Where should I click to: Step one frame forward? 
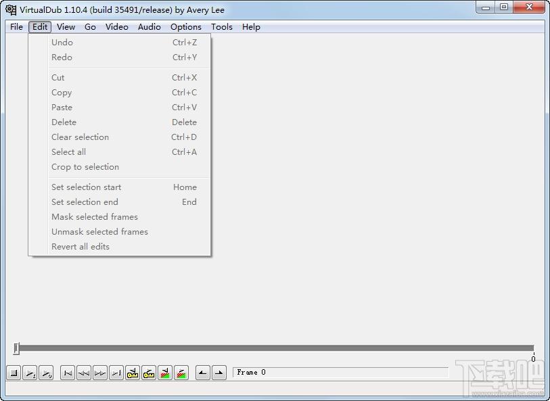(100, 373)
